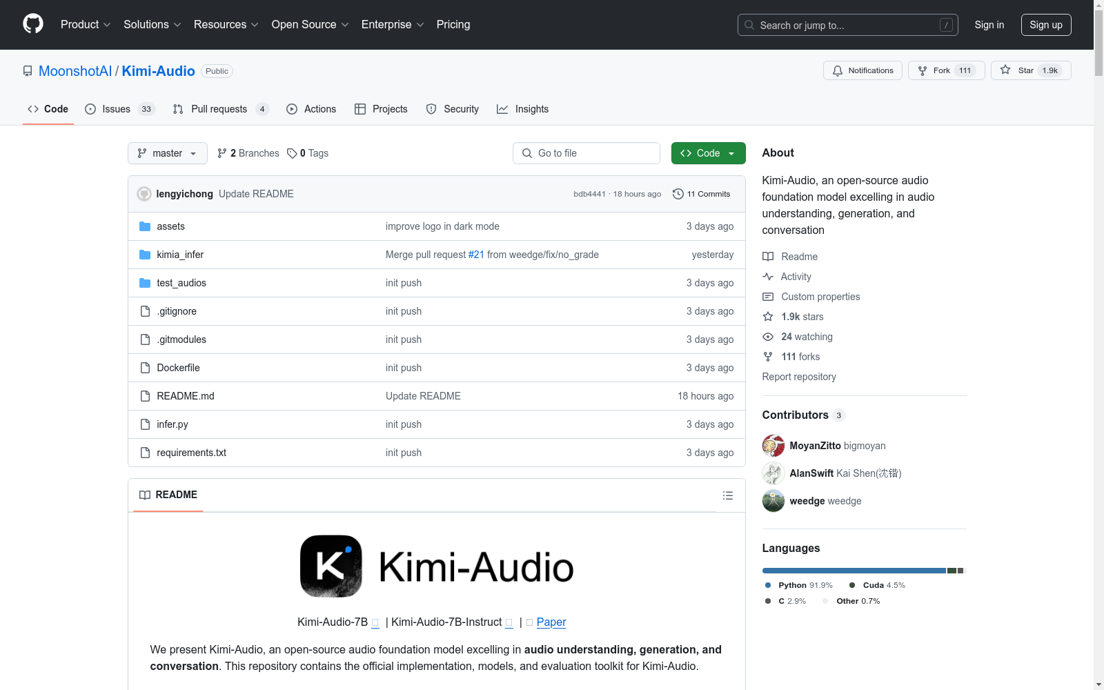Click lengyichong's commit author avatar

point(144,194)
